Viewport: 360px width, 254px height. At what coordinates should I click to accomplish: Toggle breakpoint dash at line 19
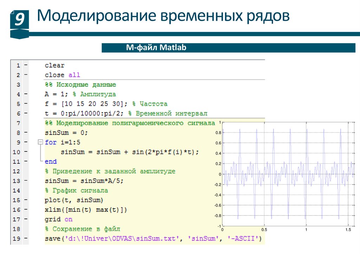tap(26, 239)
